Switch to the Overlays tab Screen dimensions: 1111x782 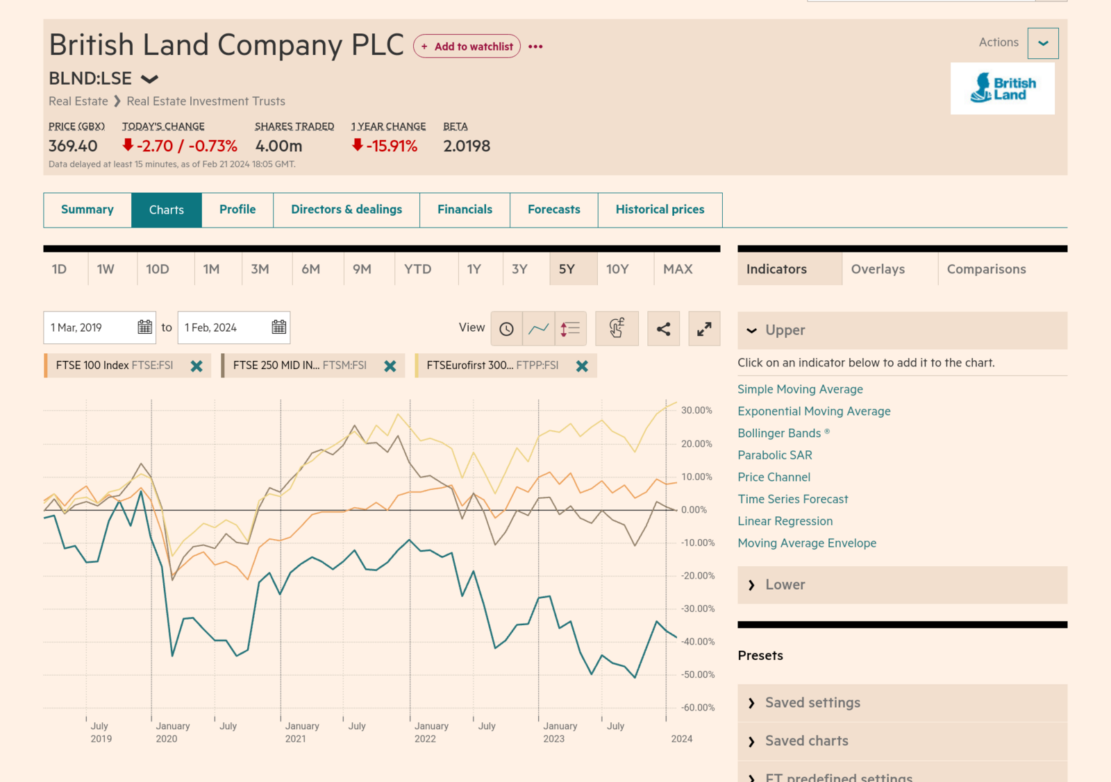click(x=878, y=269)
